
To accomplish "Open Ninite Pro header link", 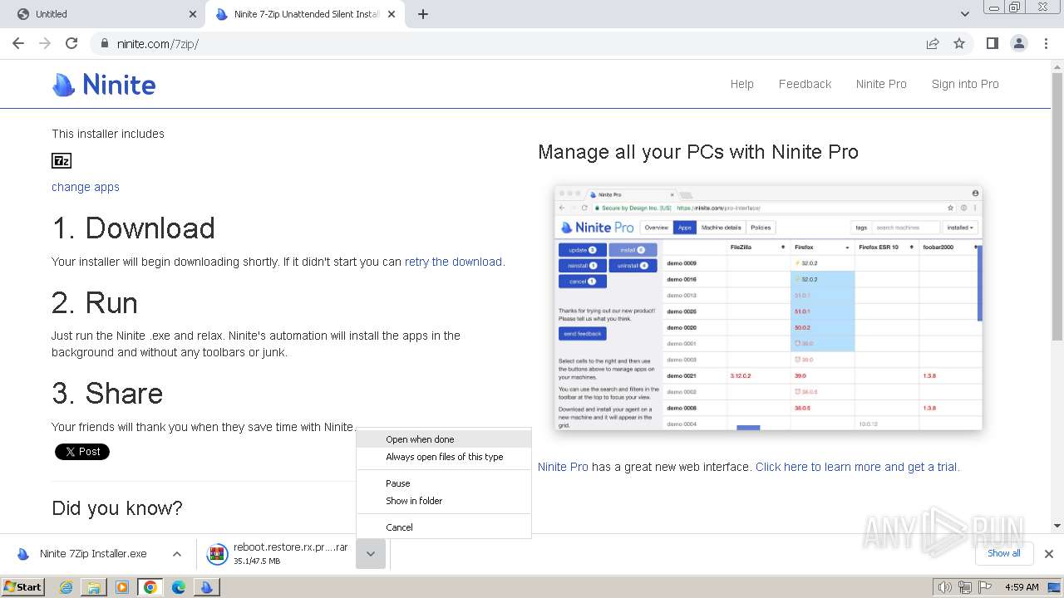I will [x=881, y=84].
